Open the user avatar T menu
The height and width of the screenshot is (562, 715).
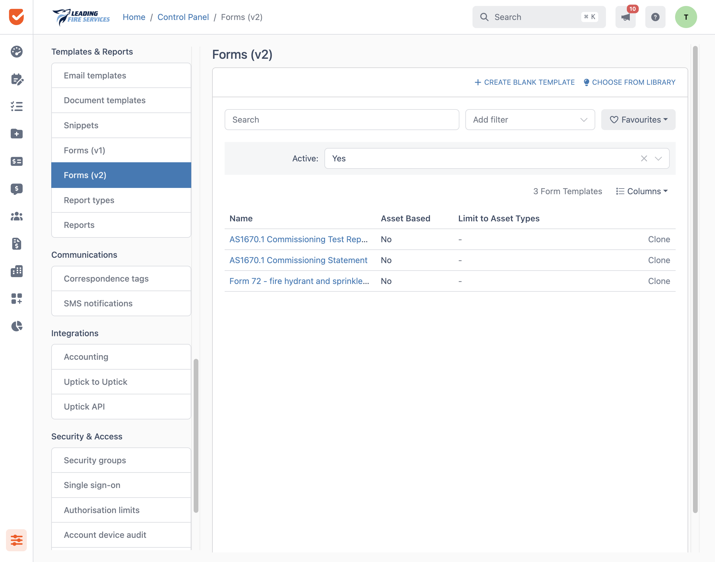pyautogui.click(x=686, y=17)
